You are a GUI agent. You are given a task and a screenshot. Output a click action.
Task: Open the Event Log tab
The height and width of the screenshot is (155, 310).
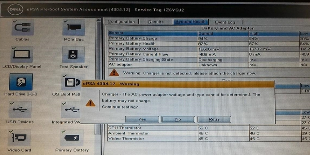(225, 22)
